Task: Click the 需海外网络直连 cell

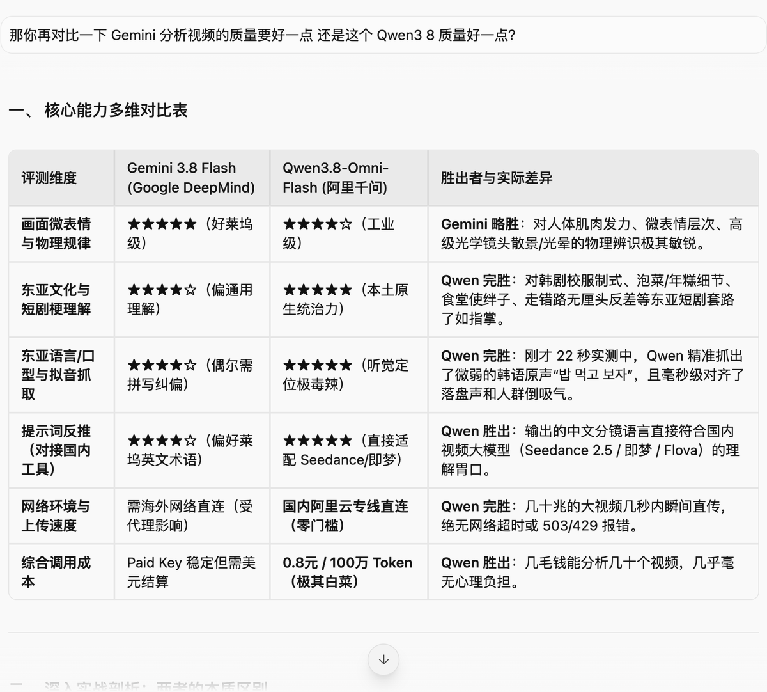Action: tap(192, 516)
